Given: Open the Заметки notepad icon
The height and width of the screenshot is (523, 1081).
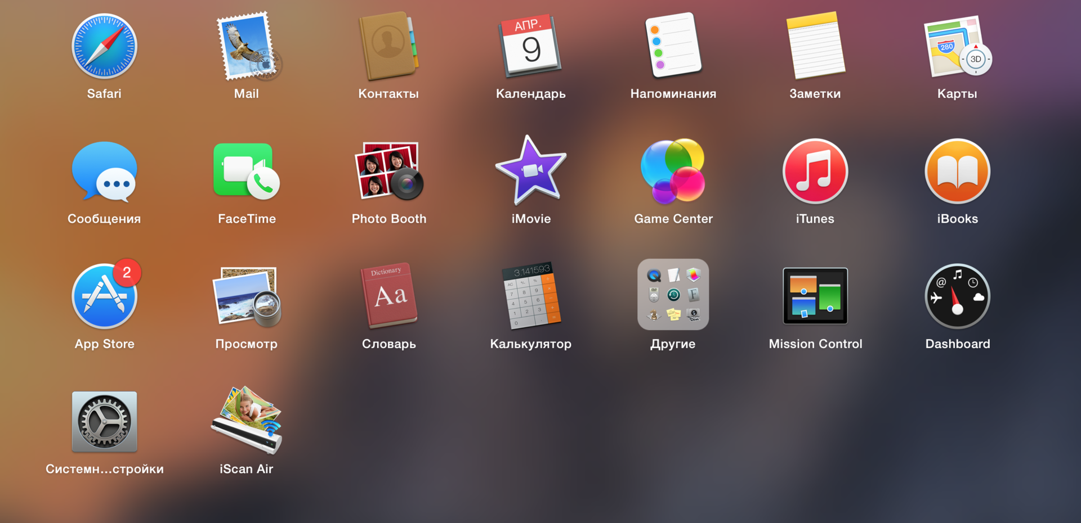Looking at the screenshot, I should point(815,46).
